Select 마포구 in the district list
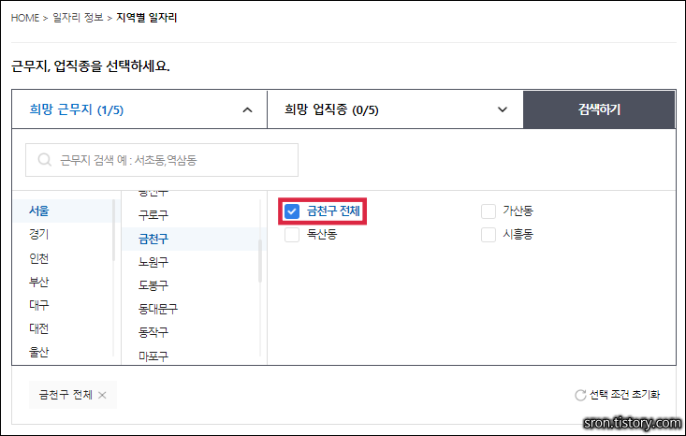 pos(153,356)
